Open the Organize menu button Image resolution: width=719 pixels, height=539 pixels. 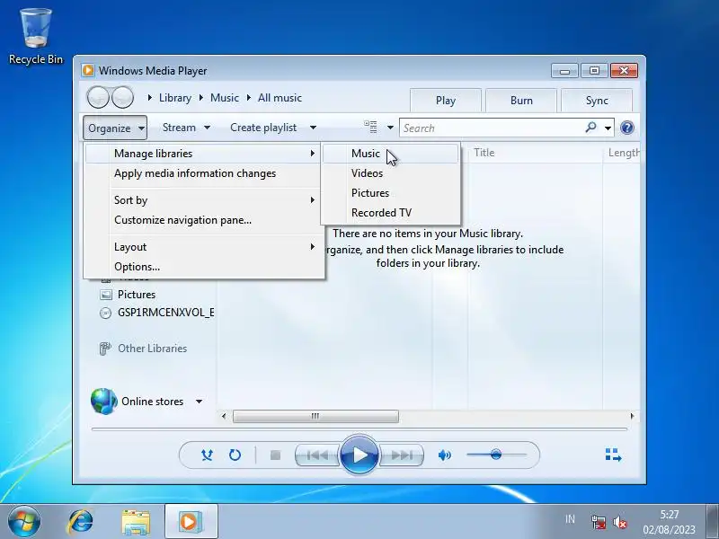[115, 128]
